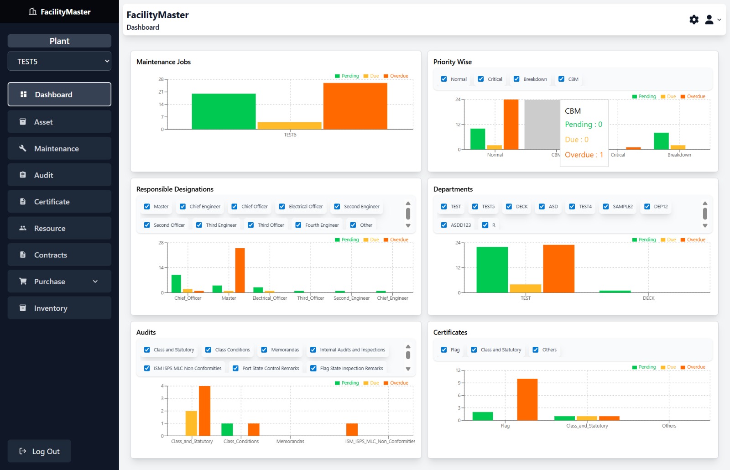Open the TEST5 plant dropdown

coord(59,61)
